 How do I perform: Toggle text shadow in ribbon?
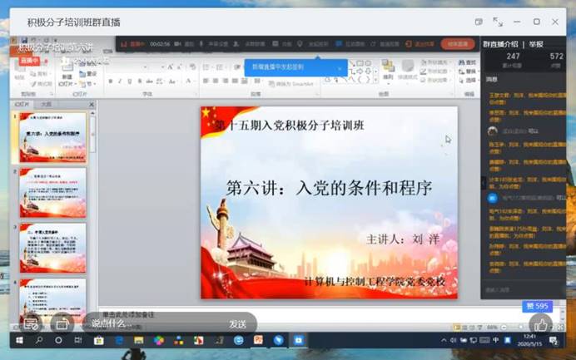click(140, 81)
